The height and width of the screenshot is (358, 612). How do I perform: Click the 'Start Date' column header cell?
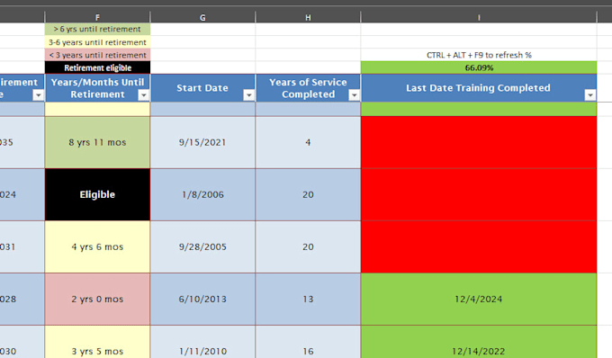(202, 88)
